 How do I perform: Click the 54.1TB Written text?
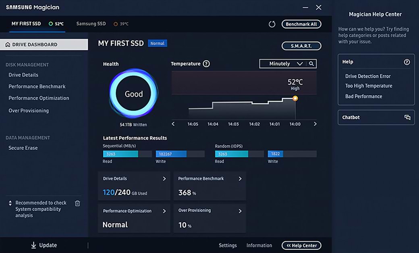(133, 125)
